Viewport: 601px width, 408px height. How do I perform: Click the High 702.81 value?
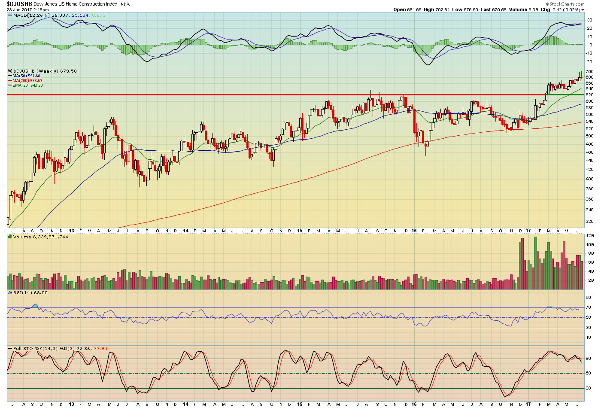(x=437, y=9)
